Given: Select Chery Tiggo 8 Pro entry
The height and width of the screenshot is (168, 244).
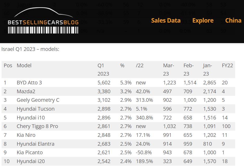Looking at the screenshot, I should 37,126.
